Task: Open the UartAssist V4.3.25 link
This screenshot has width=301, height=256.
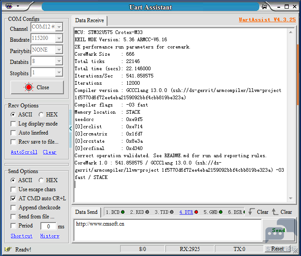Action: 267,19
